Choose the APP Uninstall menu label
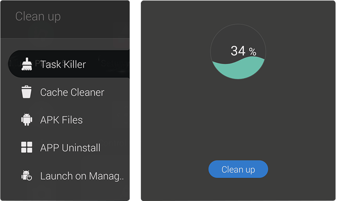This screenshot has width=340, height=201. click(70, 148)
